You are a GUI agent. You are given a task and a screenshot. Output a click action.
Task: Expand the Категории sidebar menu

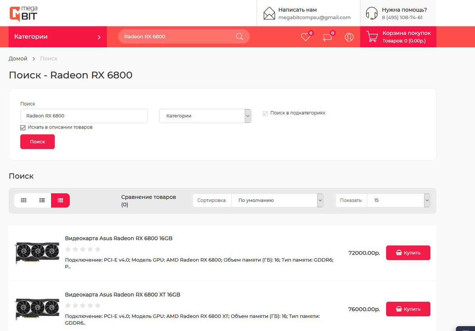pos(58,37)
